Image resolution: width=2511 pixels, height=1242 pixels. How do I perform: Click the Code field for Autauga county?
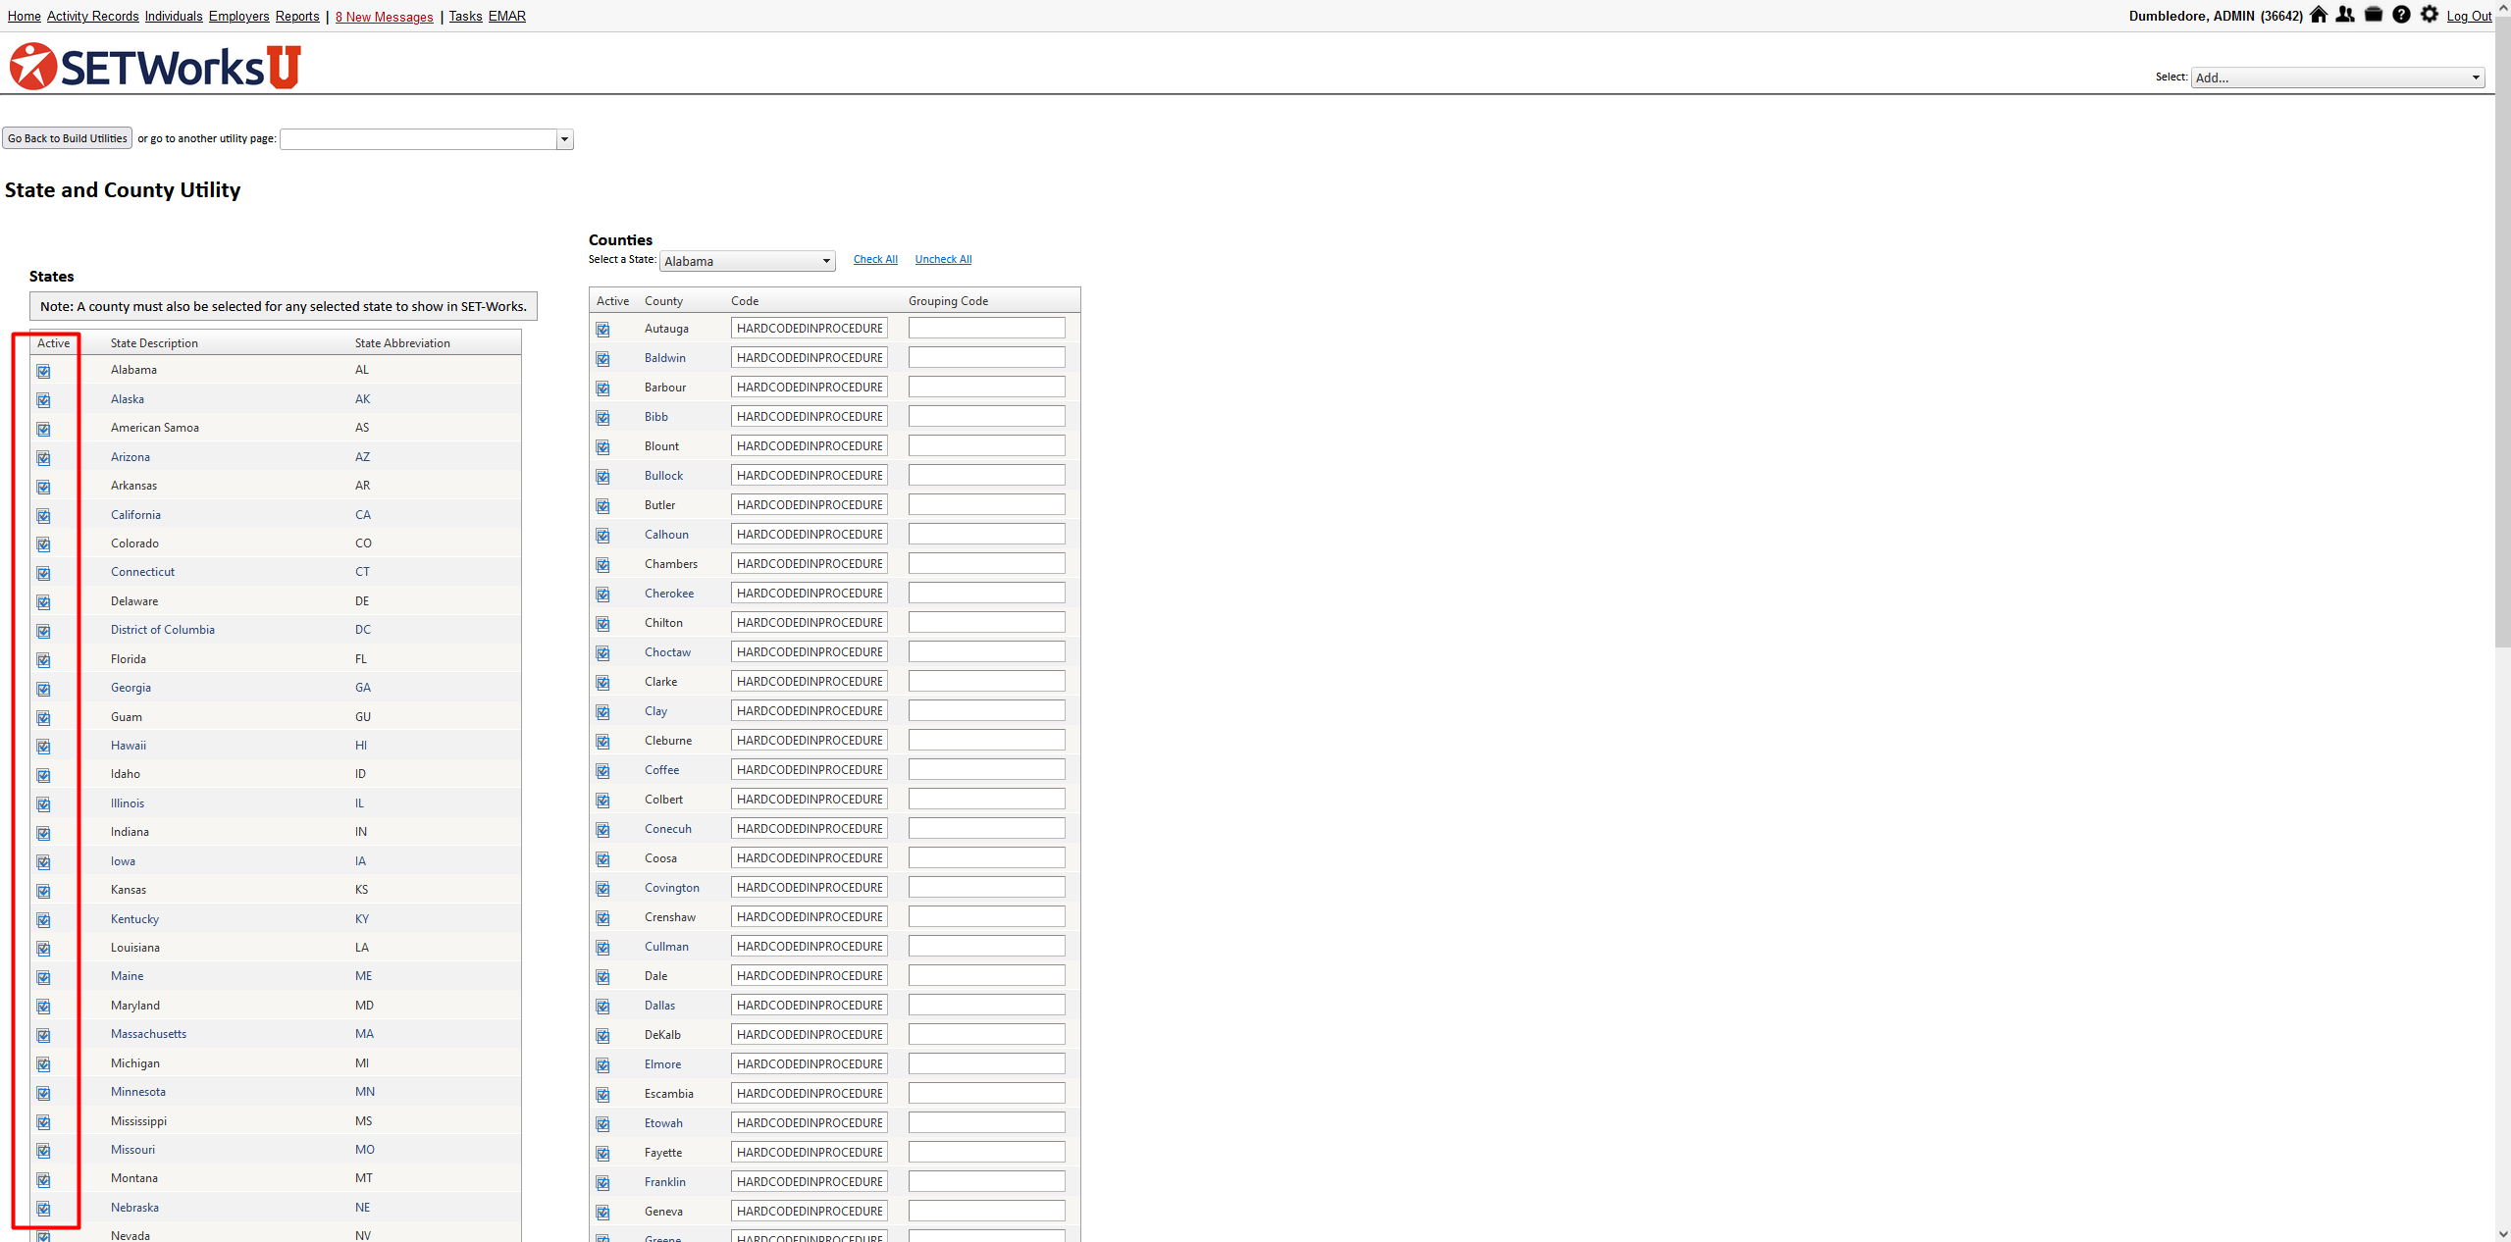click(810, 328)
